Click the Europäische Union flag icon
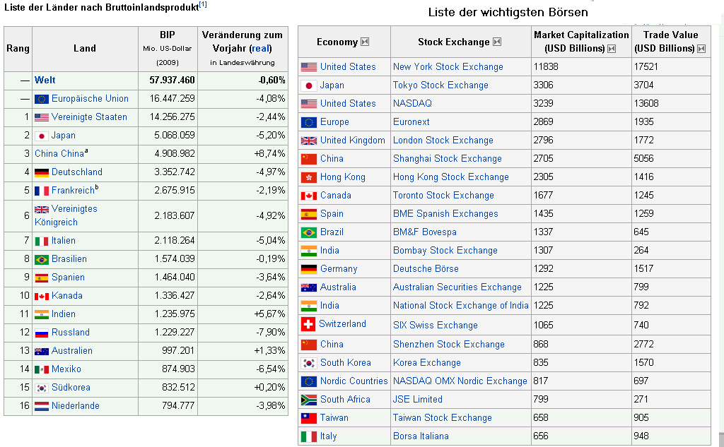The height and width of the screenshot is (447, 724). [x=42, y=99]
